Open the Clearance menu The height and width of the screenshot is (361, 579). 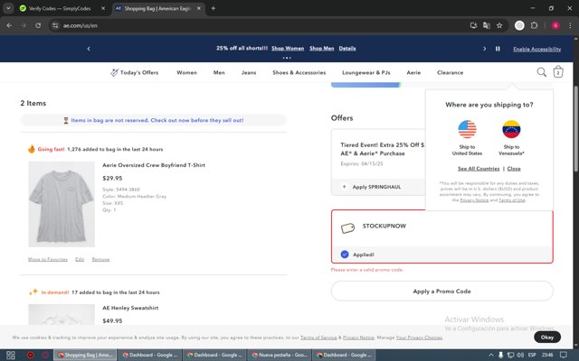click(x=450, y=72)
